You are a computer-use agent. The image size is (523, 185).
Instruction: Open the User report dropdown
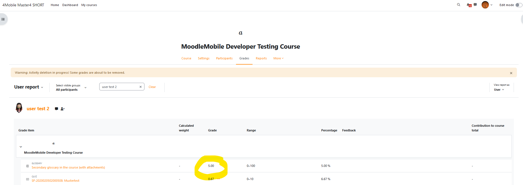point(29,87)
